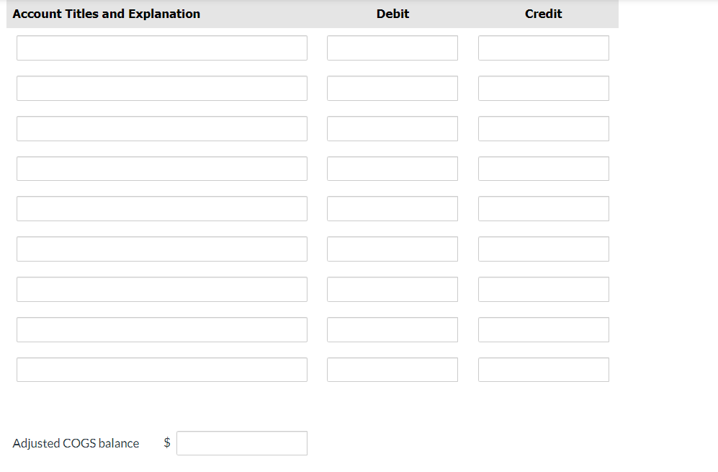718x472 pixels.
Task: Click the third row Debit amount box
Action: pos(392,128)
